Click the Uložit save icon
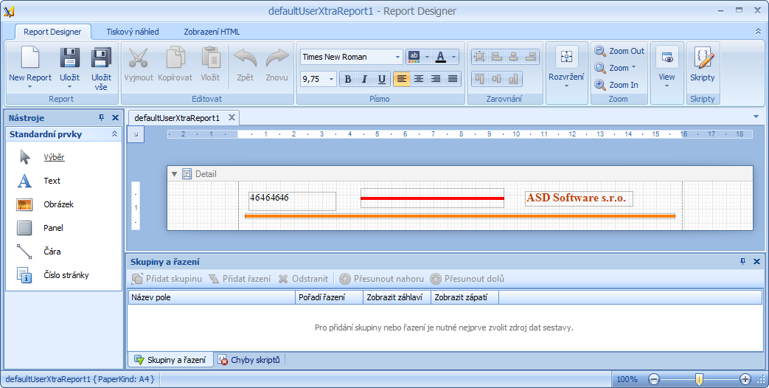This screenshot has width=769, height=388. pos(69,58)
